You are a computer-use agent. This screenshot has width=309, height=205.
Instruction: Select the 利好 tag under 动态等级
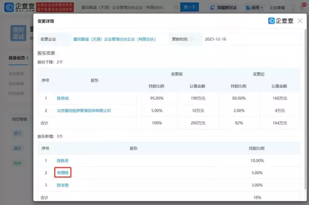tap(18, 163)
